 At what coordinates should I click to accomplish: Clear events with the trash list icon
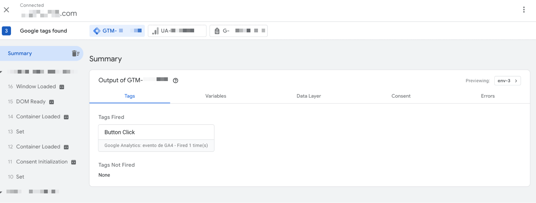(x=76, y=53)
